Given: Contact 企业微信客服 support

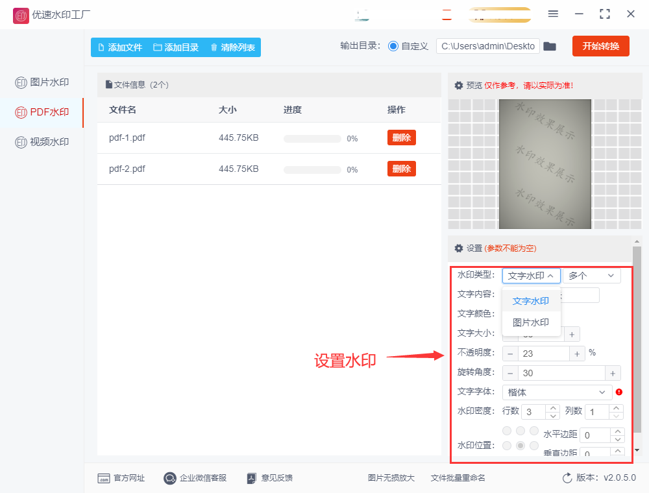Looking at the screenshot, I should [x=195, y=478].
